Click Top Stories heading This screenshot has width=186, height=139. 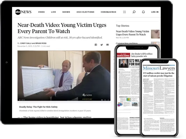coord(123,26)
